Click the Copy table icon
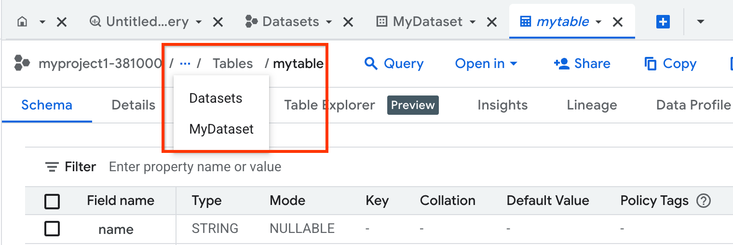The height and width of the screenshot is (245, 733). coord(651,64)
